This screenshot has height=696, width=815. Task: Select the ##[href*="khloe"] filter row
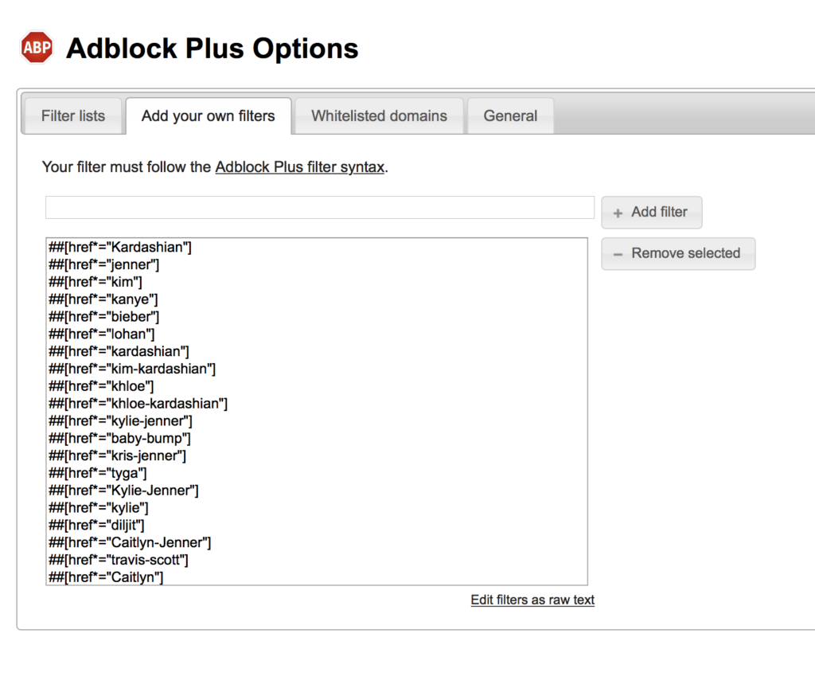317,386
